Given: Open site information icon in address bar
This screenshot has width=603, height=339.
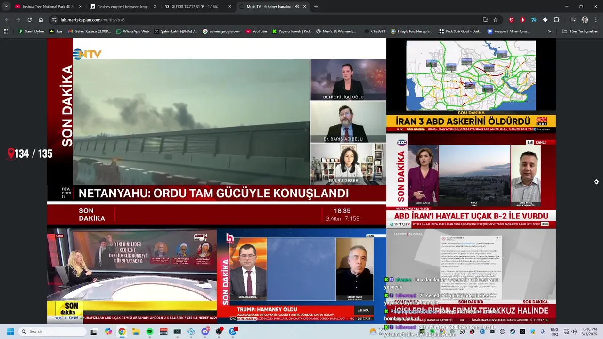Looking at the screenshot, I should click(54, 20).
